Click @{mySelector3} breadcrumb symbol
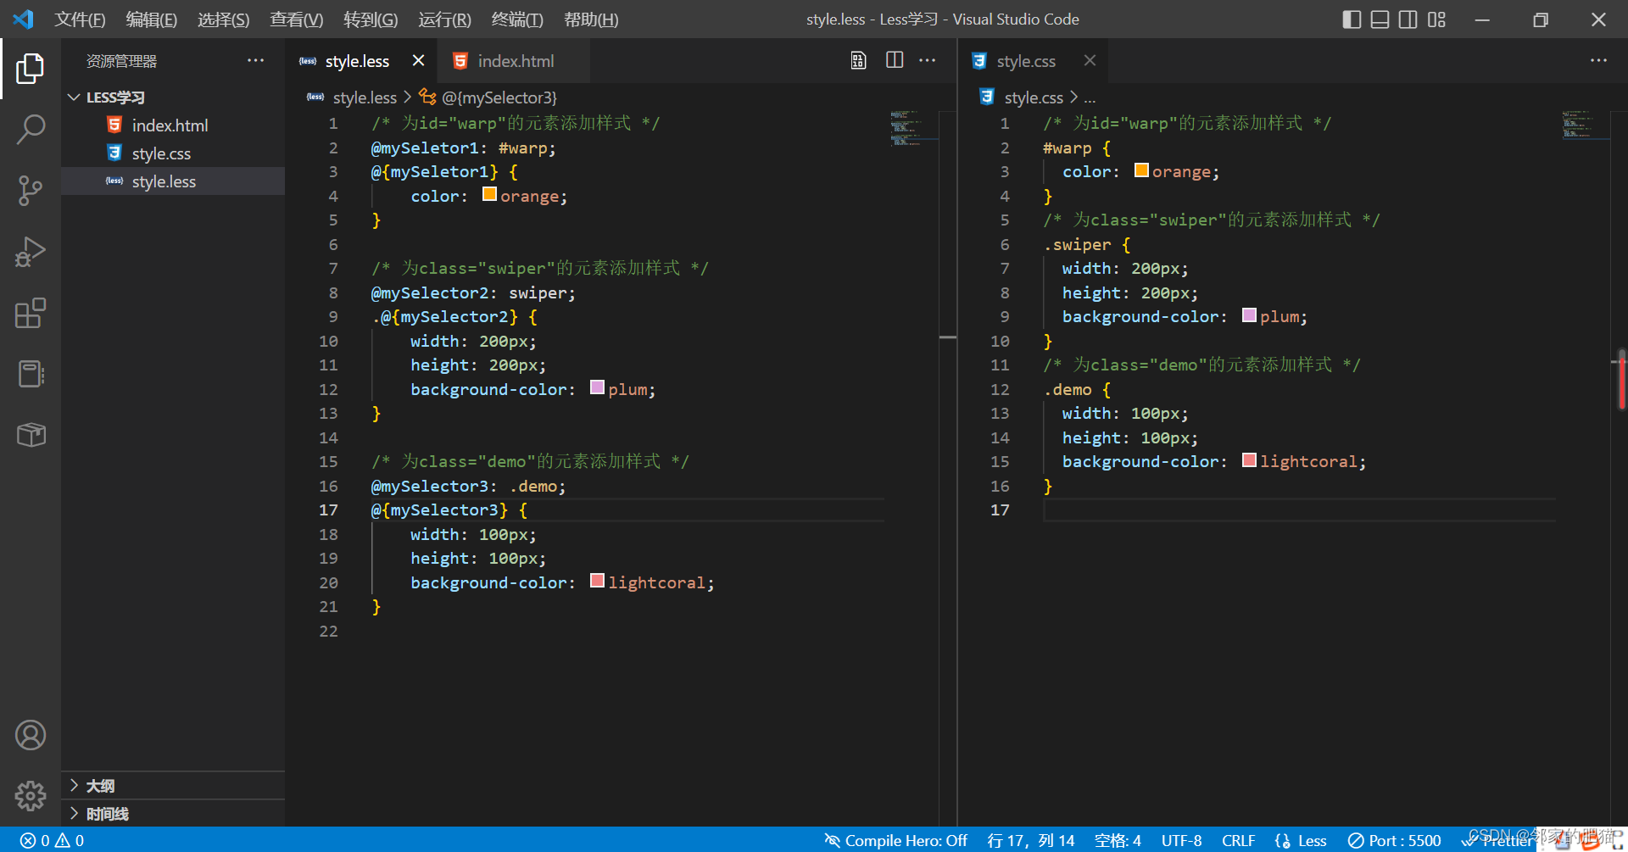Image resolution: width=1628 pixels, height=852 pixels. [499, 97]
